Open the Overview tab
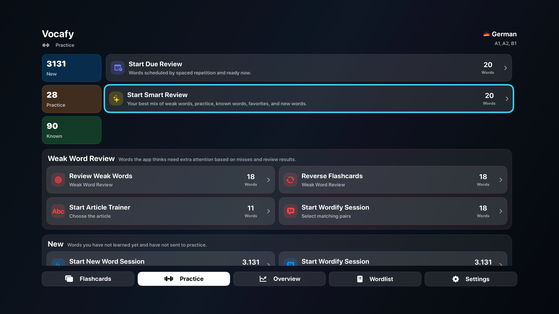The width and height of the screenshot is (559, 314). (x=279, y=279)
